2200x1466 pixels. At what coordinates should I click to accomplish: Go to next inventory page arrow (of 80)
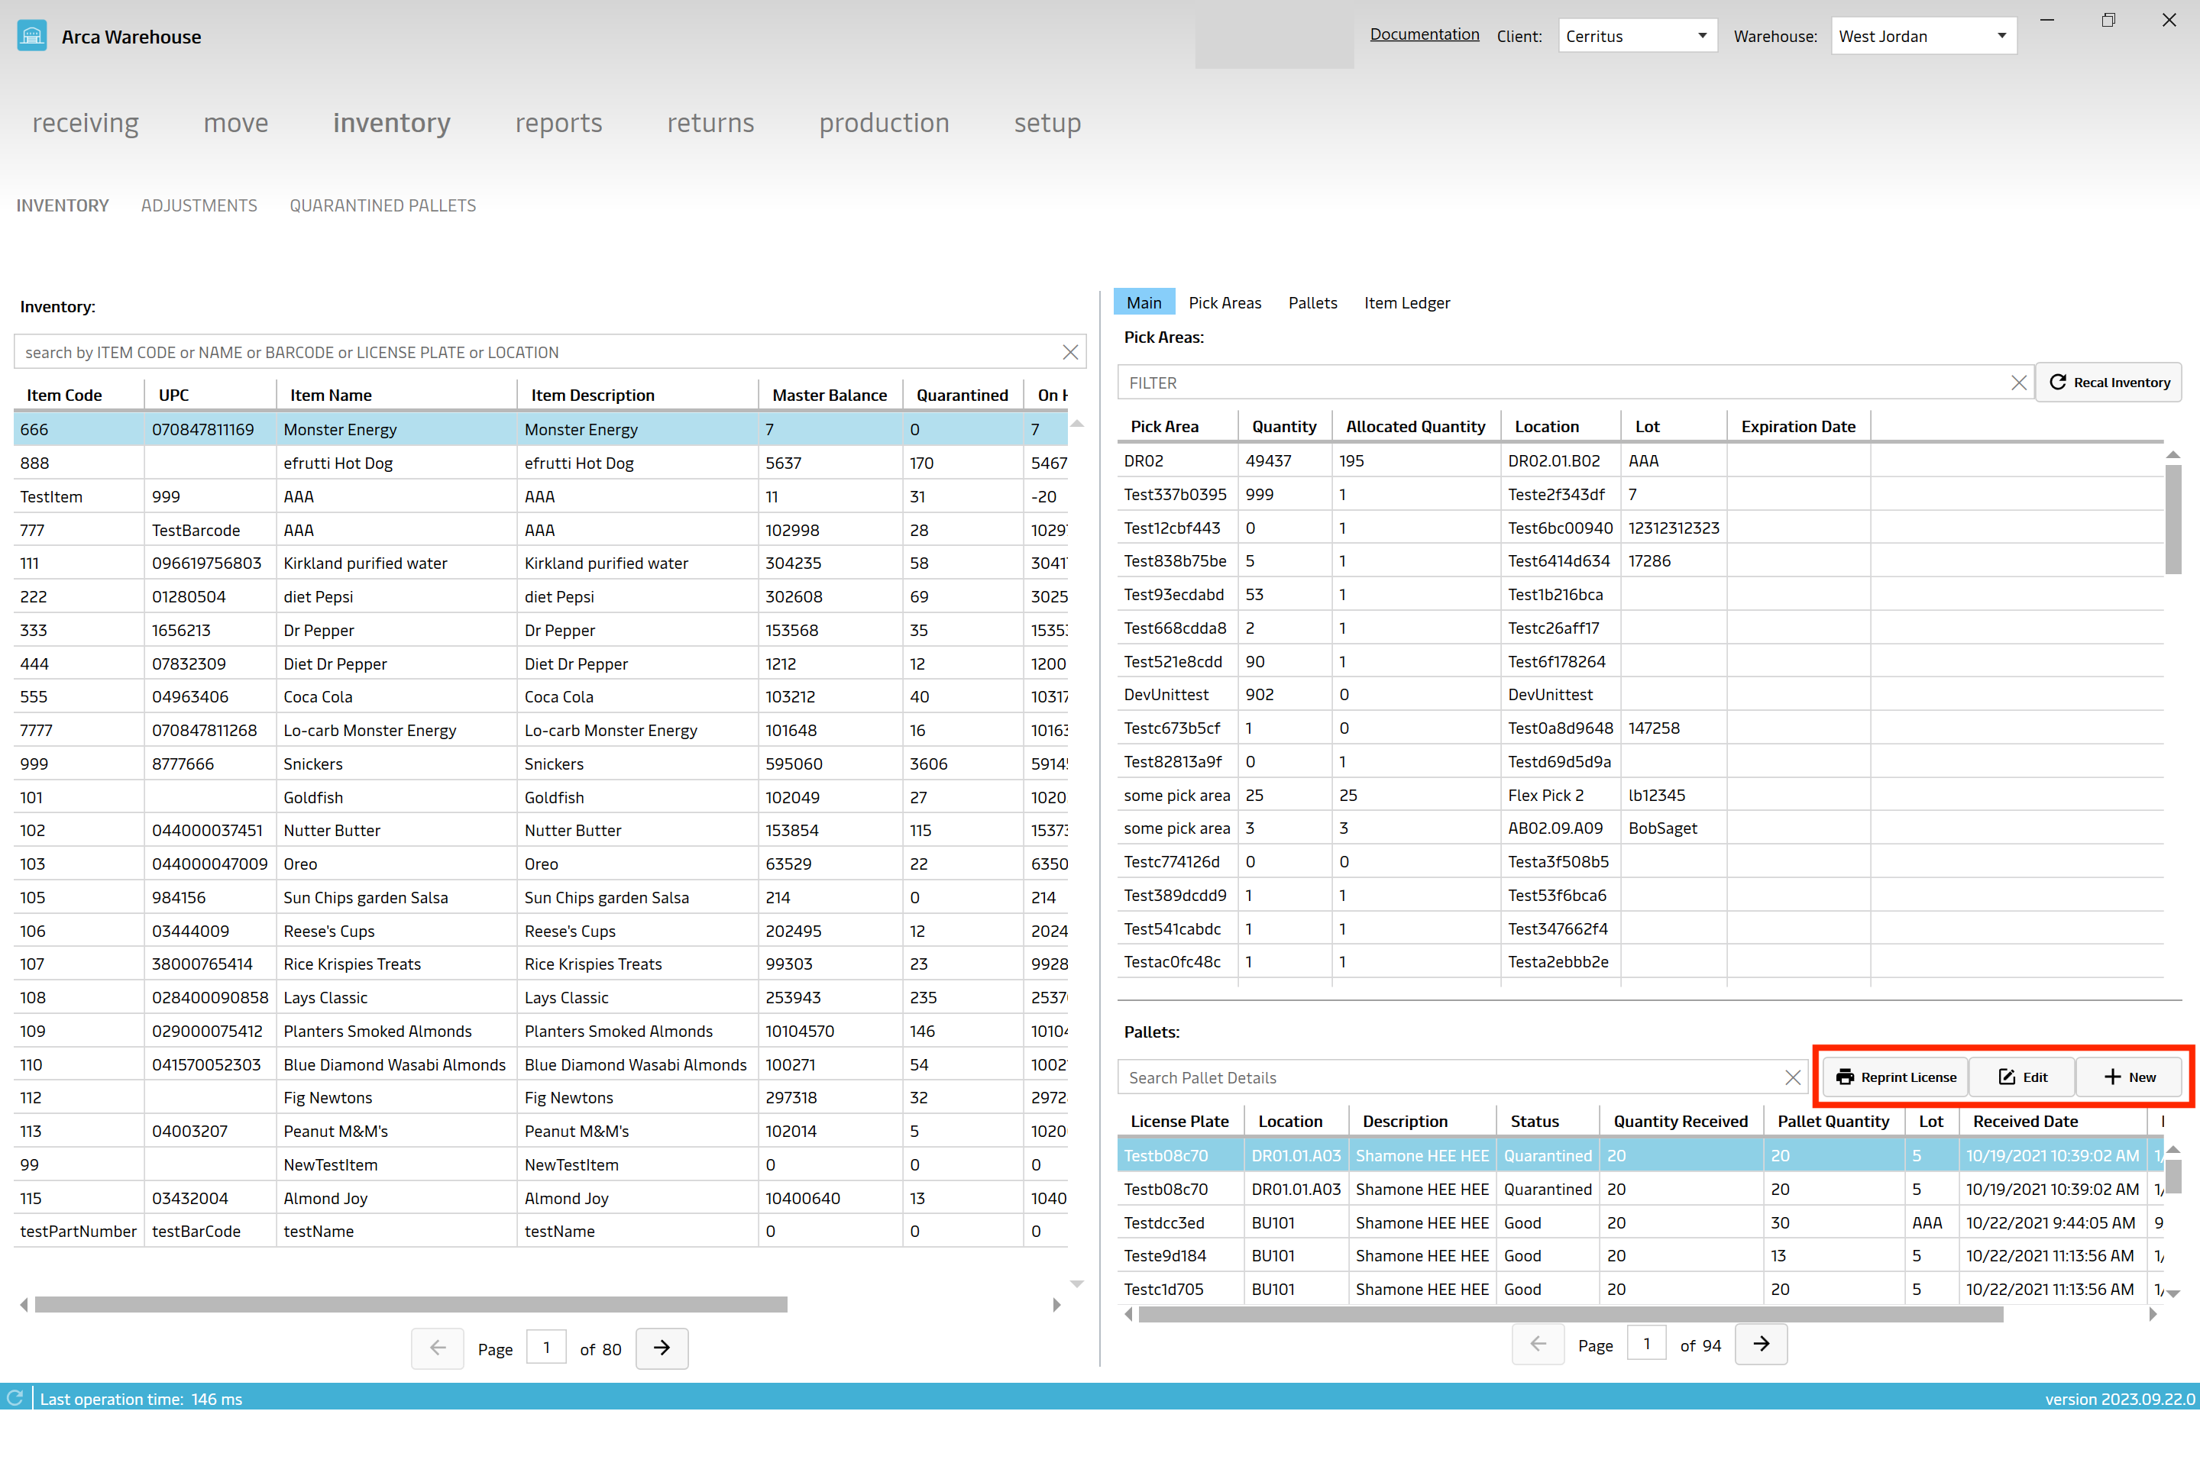662,1348
